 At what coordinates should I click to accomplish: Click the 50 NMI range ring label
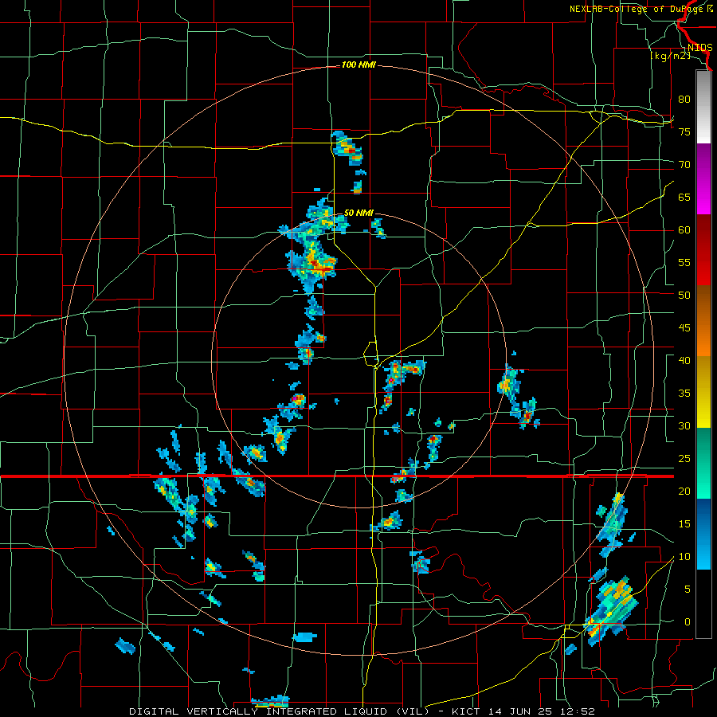click(358, 213)
